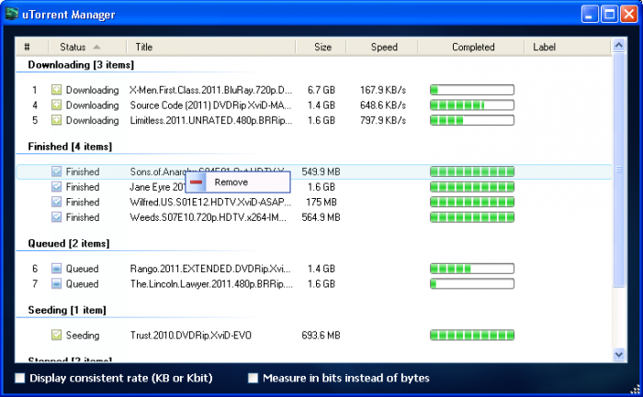Screen dimensions: 643x397
Task: Select the Rango.2011.EXTENDED.DVDRip title
Action: [x=210, y=269]
